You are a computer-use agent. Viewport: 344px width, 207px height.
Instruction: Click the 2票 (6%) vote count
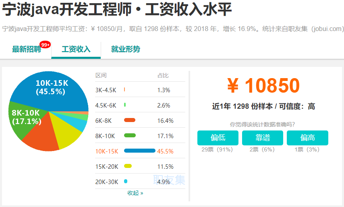[x=262, y=149]
